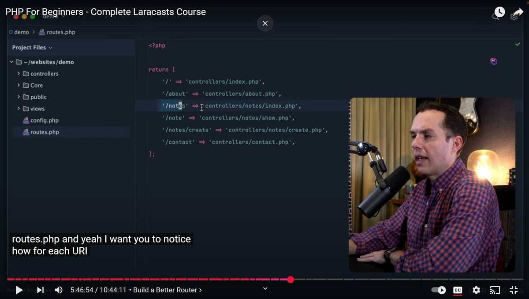Dismiss the overlay with the X button
Viewport: 529px width, 299px height.
[x=265, y=23]
